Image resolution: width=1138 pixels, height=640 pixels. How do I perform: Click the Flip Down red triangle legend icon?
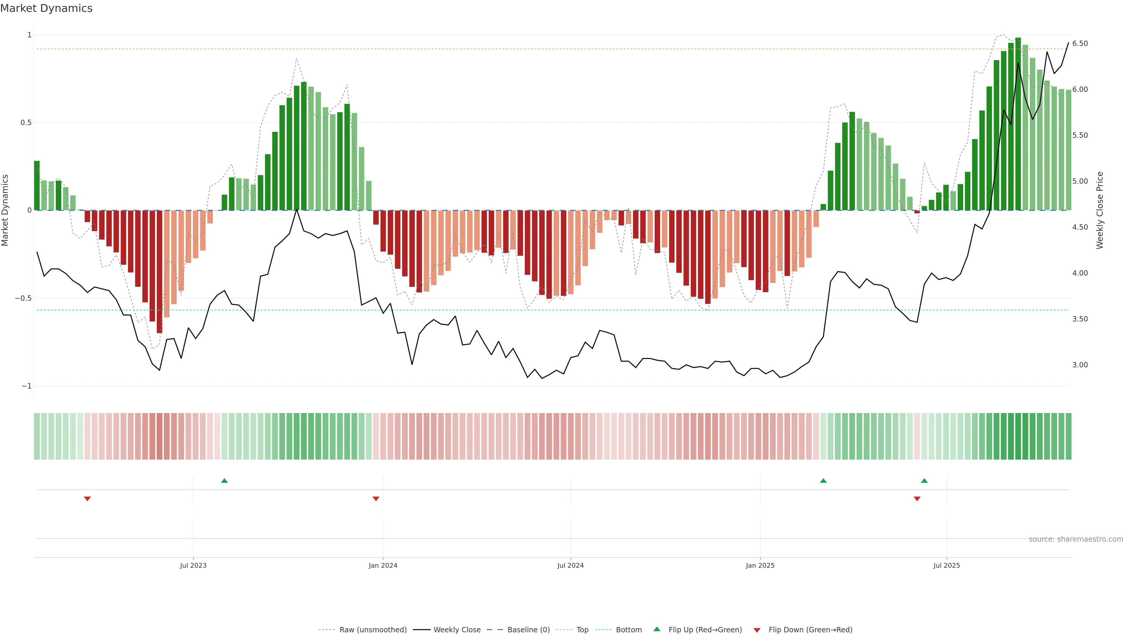pyautogui.click(x=757, y=630)
